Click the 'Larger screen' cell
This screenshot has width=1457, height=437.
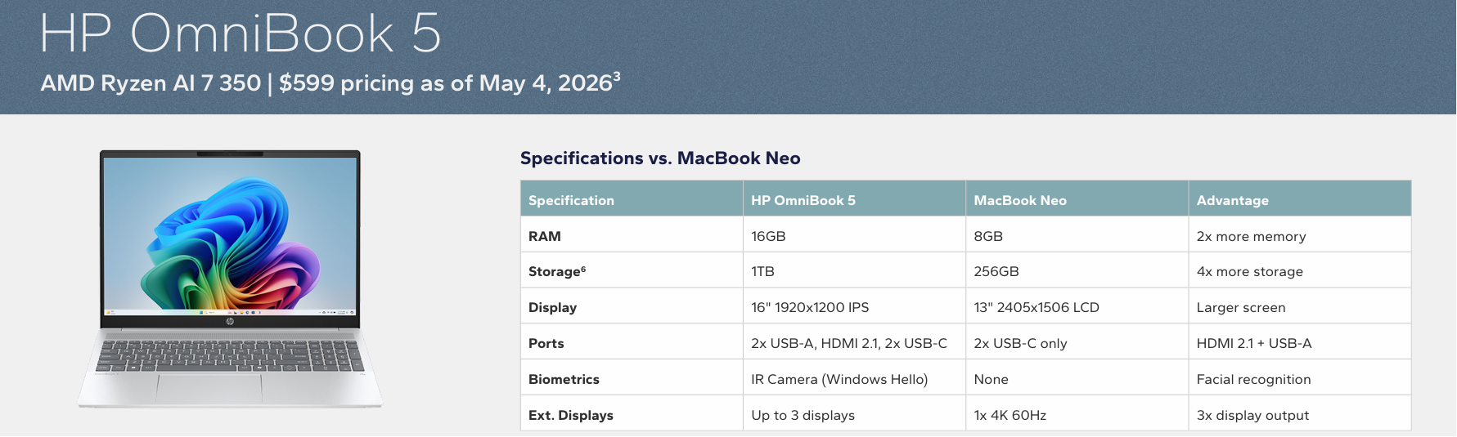[x=1300, y=307]
